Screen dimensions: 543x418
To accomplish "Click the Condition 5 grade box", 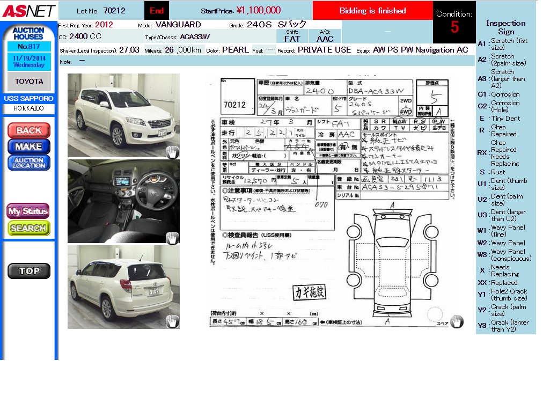I will [x=454, y=23].
